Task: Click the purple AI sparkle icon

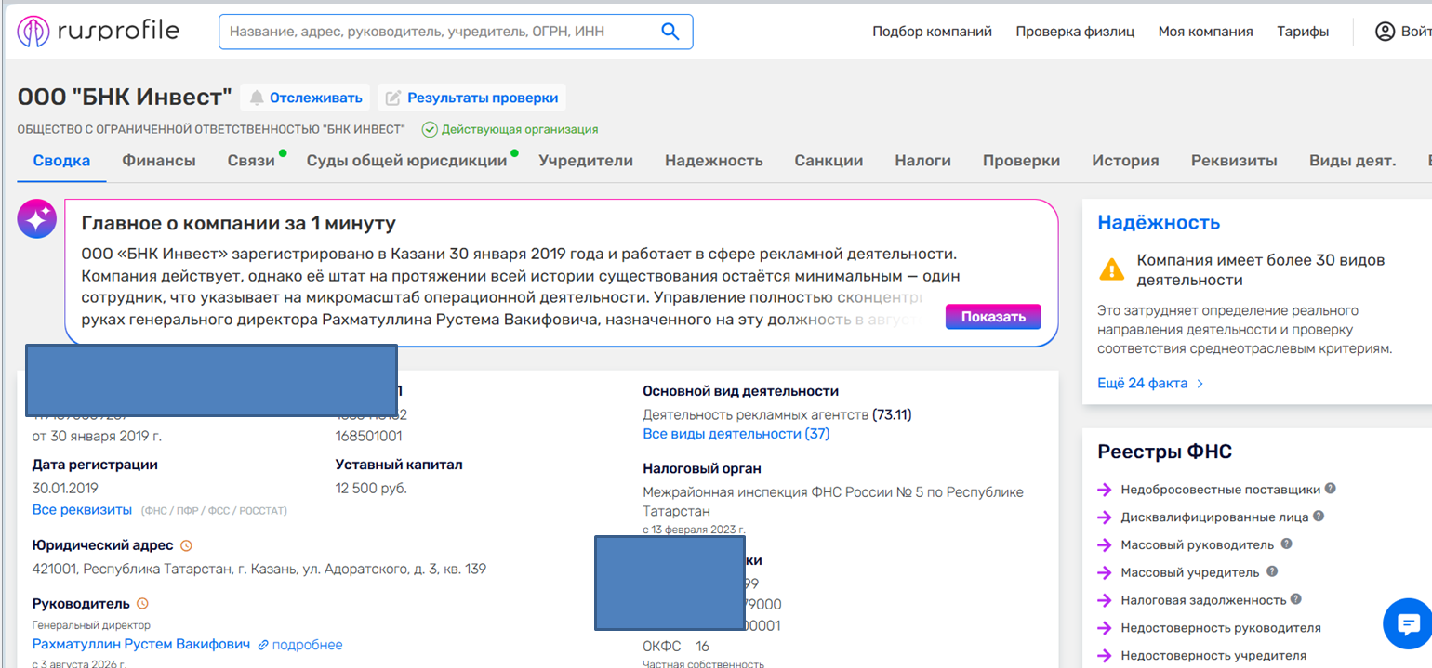Action: (37, 219)
